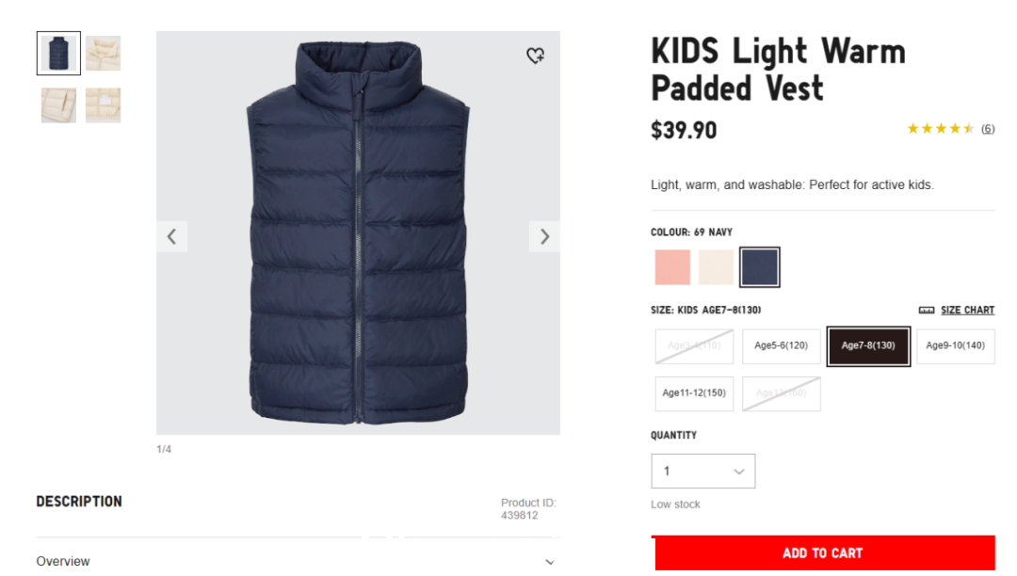This screenshot has height=576, width=1017.
Task: Go to previous product image arrow
Action: 172,236
